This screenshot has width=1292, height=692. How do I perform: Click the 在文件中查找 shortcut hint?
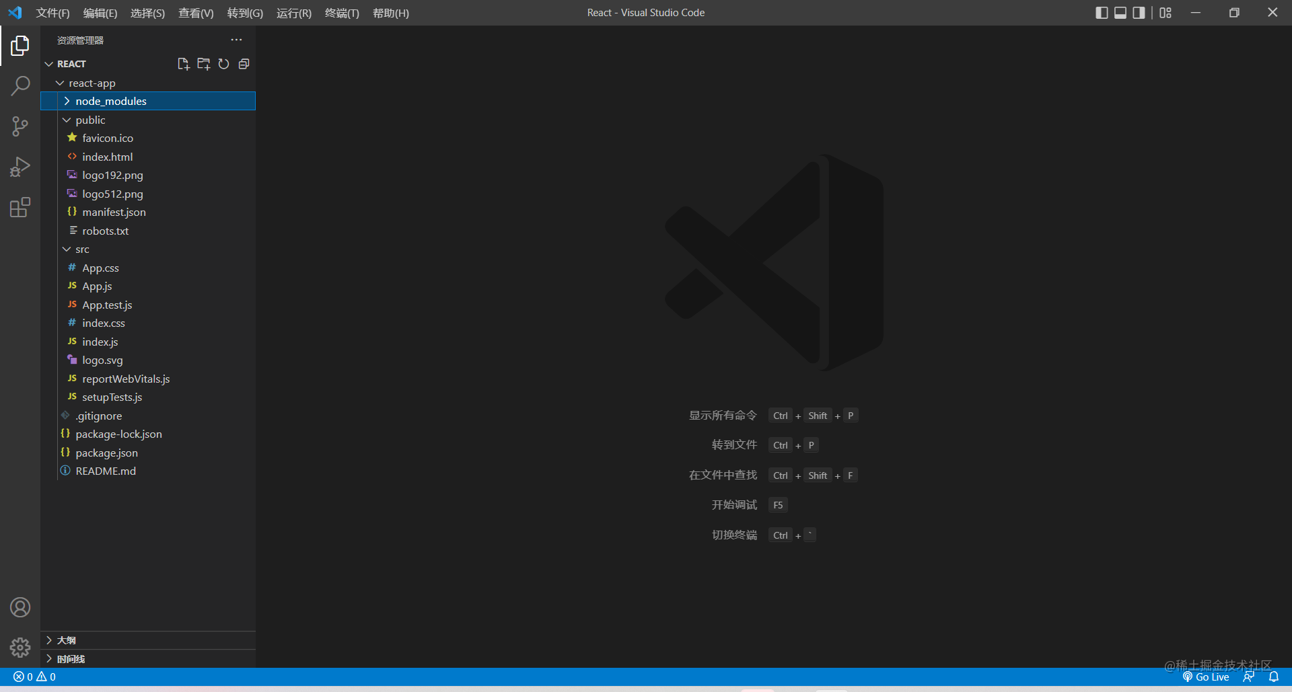tap(723, 475)
